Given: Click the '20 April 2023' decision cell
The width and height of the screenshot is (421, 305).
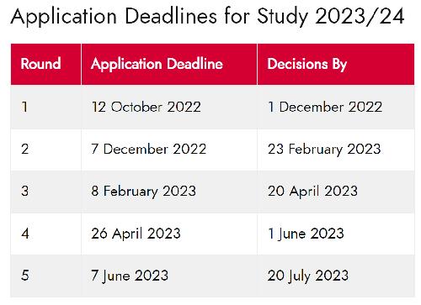Looking at the screenshot, I should [x=336, y=192].
